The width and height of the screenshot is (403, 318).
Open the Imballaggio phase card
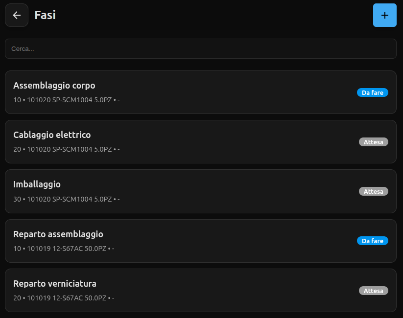[x=200, y=191]
